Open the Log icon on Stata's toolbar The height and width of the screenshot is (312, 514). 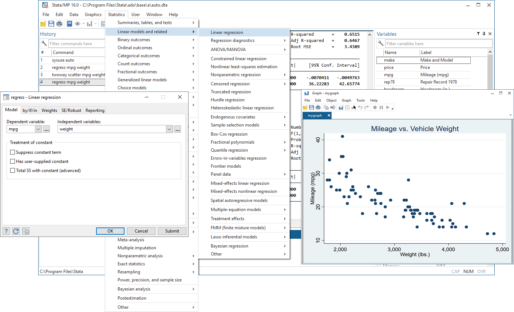69,23
